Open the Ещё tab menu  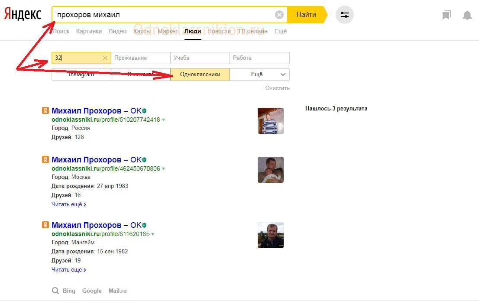point(281,31)
